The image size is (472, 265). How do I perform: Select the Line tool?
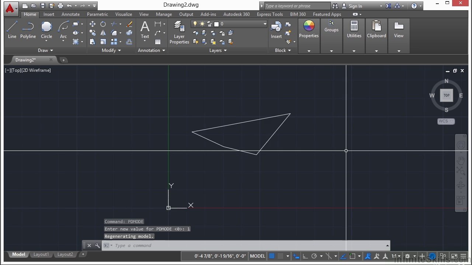(12, 30)
